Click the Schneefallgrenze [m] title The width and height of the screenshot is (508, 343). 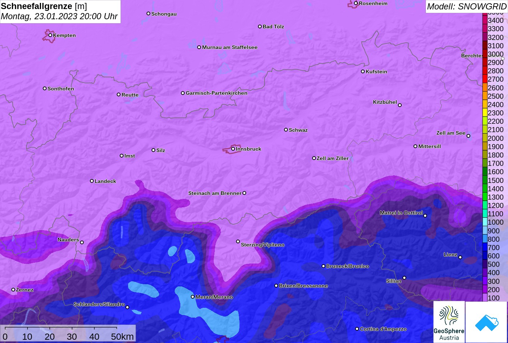(x=44, y=6)
